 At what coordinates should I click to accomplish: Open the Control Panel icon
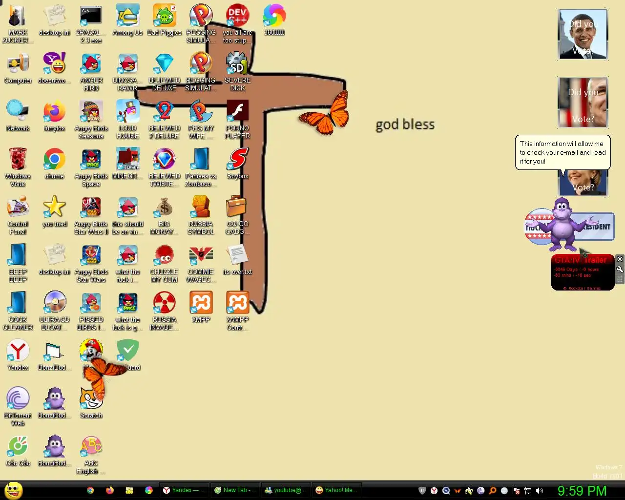click(18, 215)
